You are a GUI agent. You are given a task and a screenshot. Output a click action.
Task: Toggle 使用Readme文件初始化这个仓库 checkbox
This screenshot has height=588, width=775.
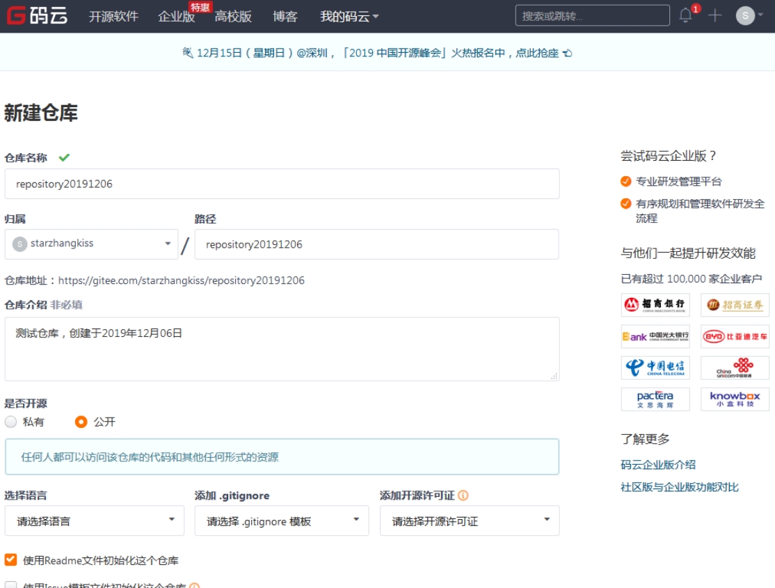pyautogui.click(x=11, y=559)
